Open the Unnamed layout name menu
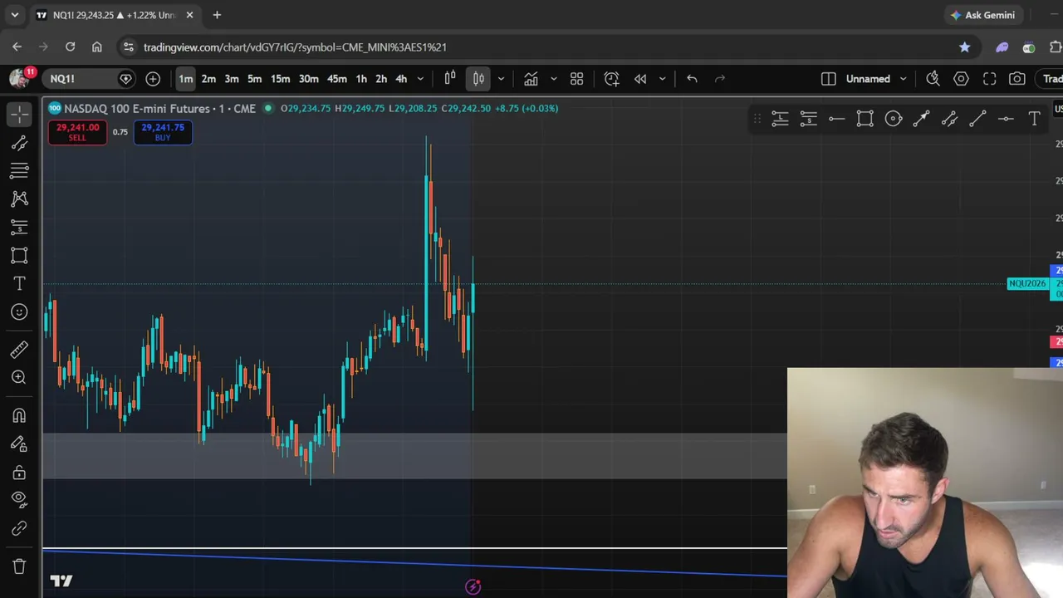The width and height of the screenshot is (1063, 598). 868,79
